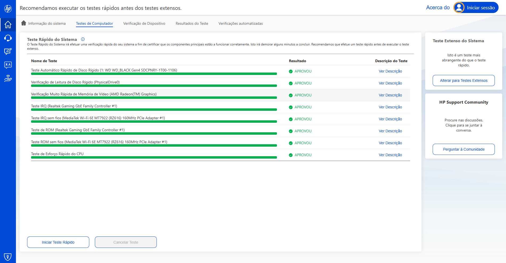Click the Nome de Teste column header

[x=44, y=61]
